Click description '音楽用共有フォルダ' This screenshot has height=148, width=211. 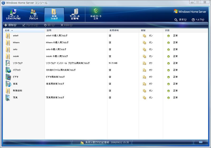pos(55,84)
